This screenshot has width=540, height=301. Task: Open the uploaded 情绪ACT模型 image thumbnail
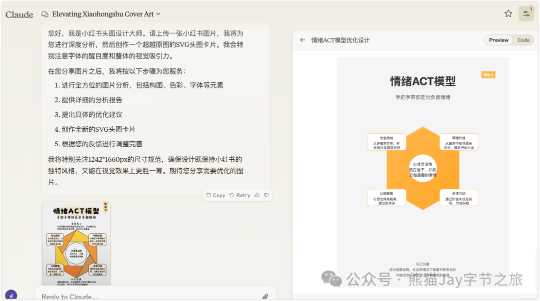76,243
